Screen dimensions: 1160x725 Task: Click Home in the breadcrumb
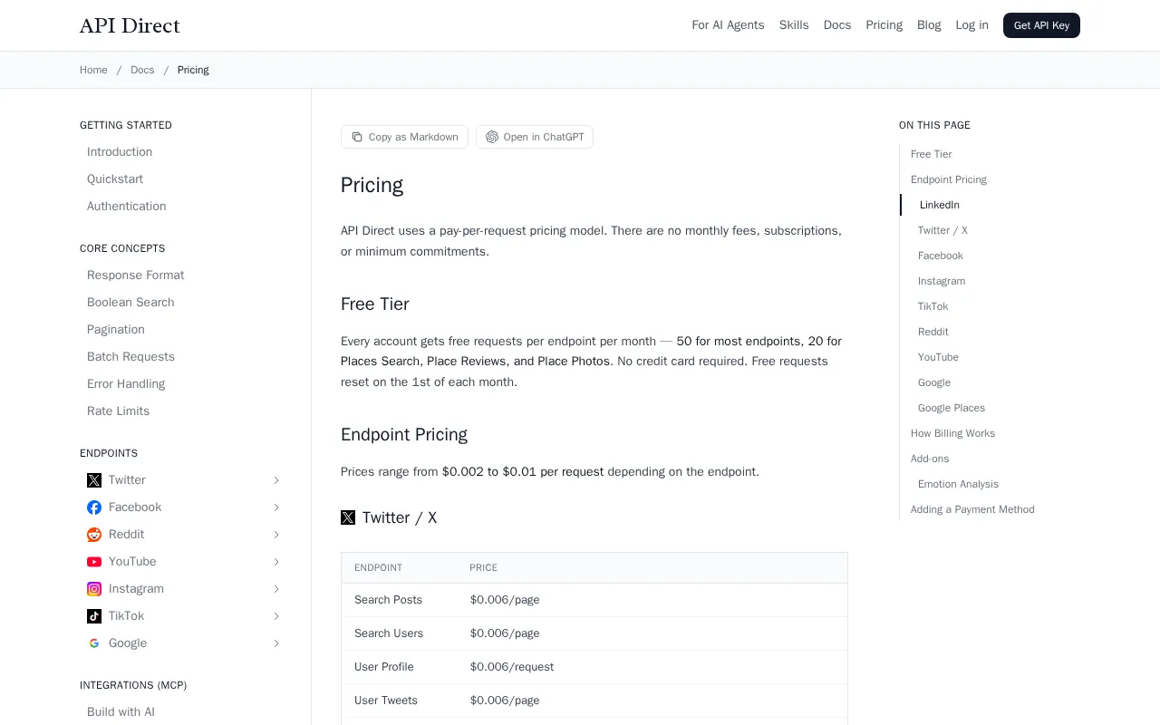pos(93,70)
